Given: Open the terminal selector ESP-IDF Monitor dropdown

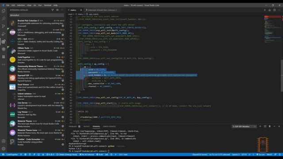Looking at the screenshot, I should [x=244, y=127].
